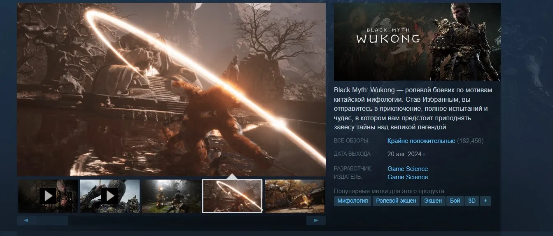Open publisher Game Science link
The height and width of the screenshot is (236, 553).
tap(408, 177)
